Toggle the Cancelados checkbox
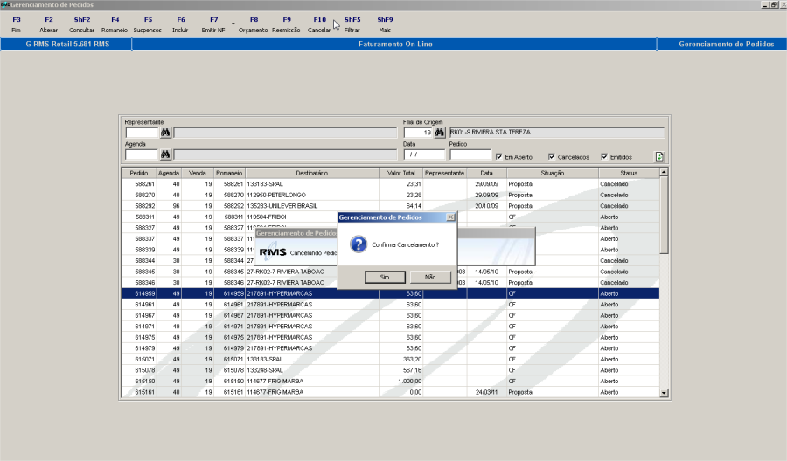 (552, 157)
